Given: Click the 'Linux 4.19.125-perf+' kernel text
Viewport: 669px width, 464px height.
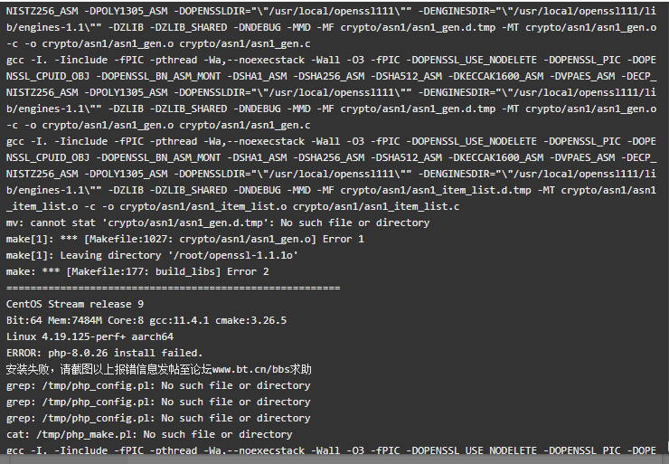Looking at the screenshot, I should (x=66, y=336).
